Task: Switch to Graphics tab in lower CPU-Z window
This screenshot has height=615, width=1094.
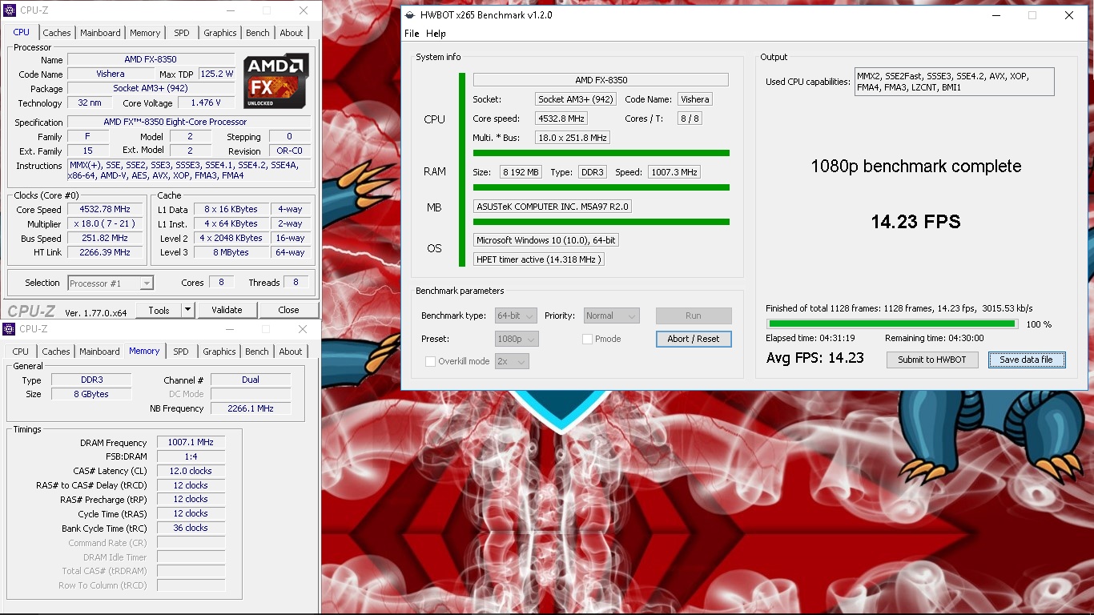Action: pos(219,352)
